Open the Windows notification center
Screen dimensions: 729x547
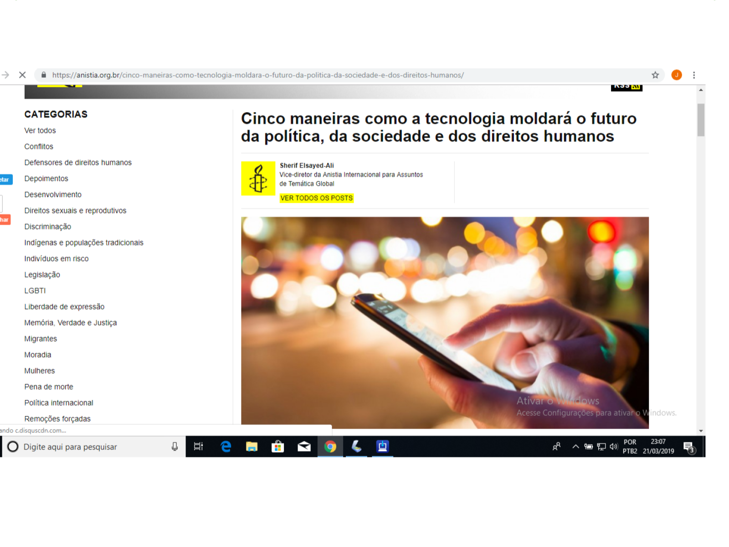click(688, 447)
